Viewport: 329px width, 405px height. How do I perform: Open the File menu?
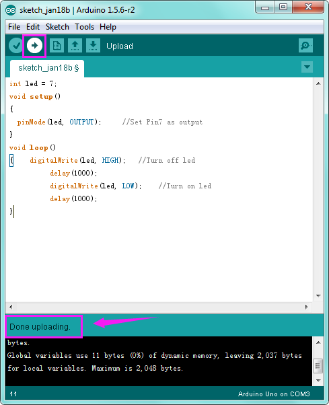[14, 27]
